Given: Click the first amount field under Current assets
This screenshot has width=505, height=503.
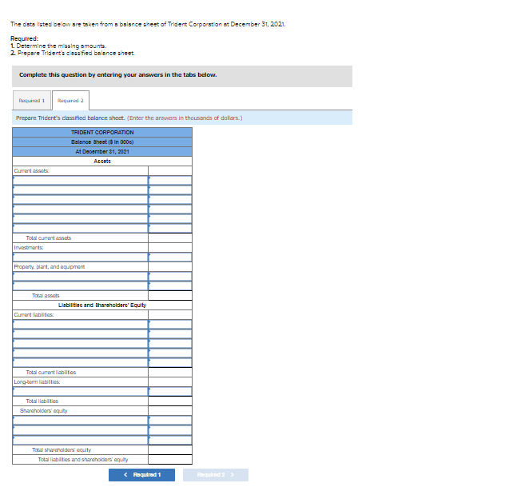Looking at the screenshot, I should pos(170,181).
